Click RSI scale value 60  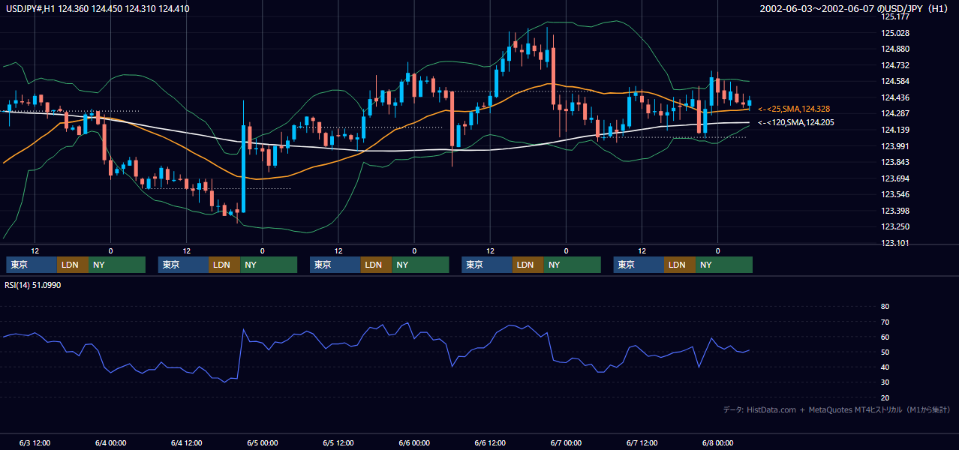click(885, 337)
